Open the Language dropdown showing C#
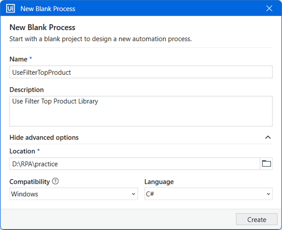 209,194
